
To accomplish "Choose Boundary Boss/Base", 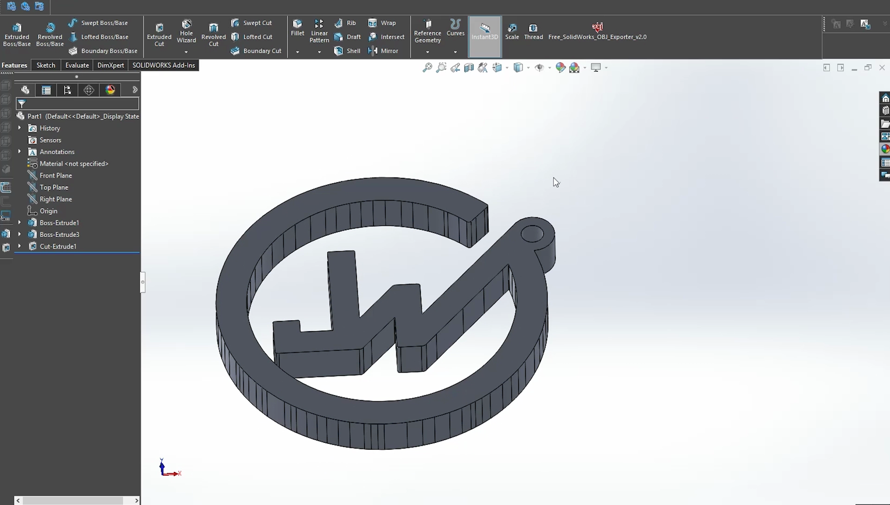I will (x=103, y=50).
